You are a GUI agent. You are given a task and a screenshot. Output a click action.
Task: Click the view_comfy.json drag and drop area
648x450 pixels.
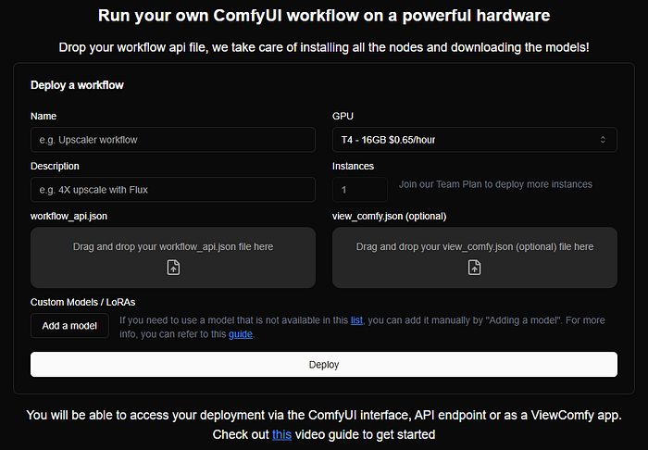click(474, 257)
